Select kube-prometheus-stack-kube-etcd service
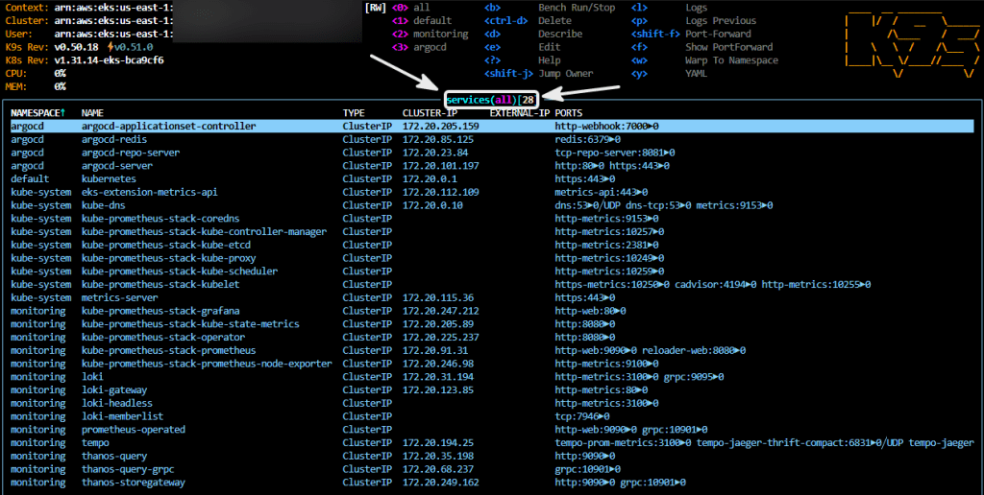 (165, 245)
